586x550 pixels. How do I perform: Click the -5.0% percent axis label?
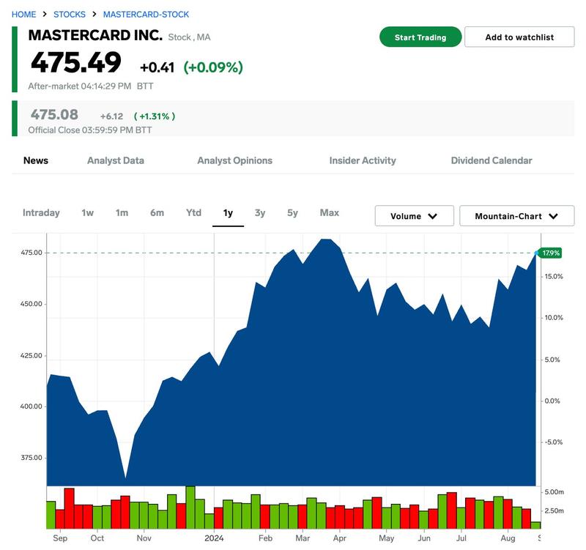click(x=554, y=442)
